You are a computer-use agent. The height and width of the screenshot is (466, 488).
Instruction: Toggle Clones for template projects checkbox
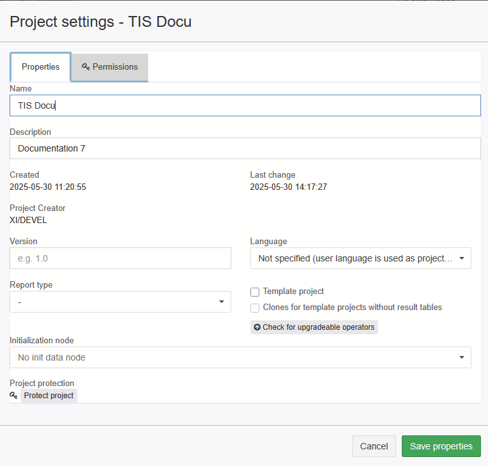[255, 307]
